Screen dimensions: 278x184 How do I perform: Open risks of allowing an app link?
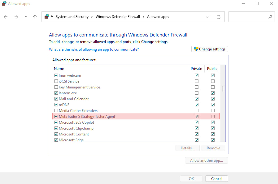(94, 49)
